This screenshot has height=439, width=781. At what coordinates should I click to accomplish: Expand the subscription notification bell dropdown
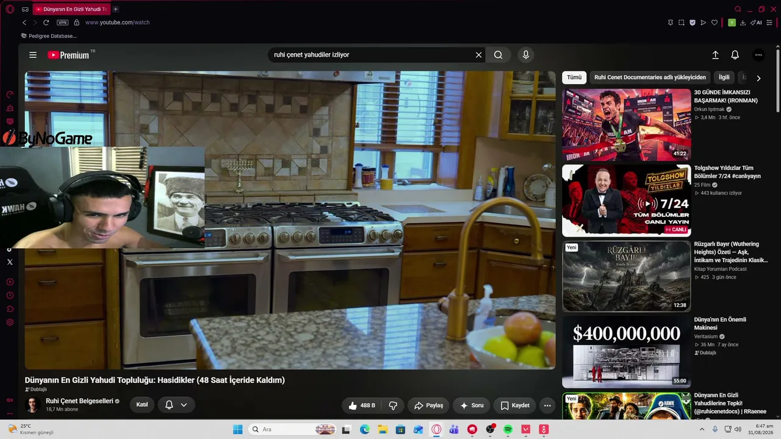click(x=176, y=405)
